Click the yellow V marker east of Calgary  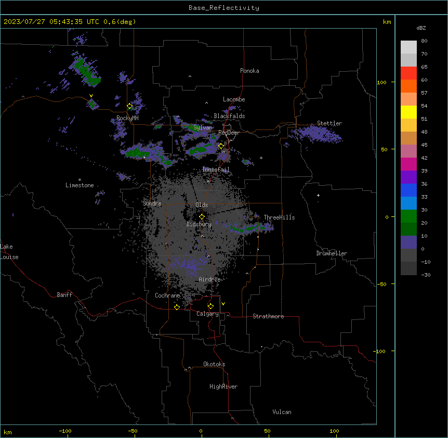tap(223, 304)
